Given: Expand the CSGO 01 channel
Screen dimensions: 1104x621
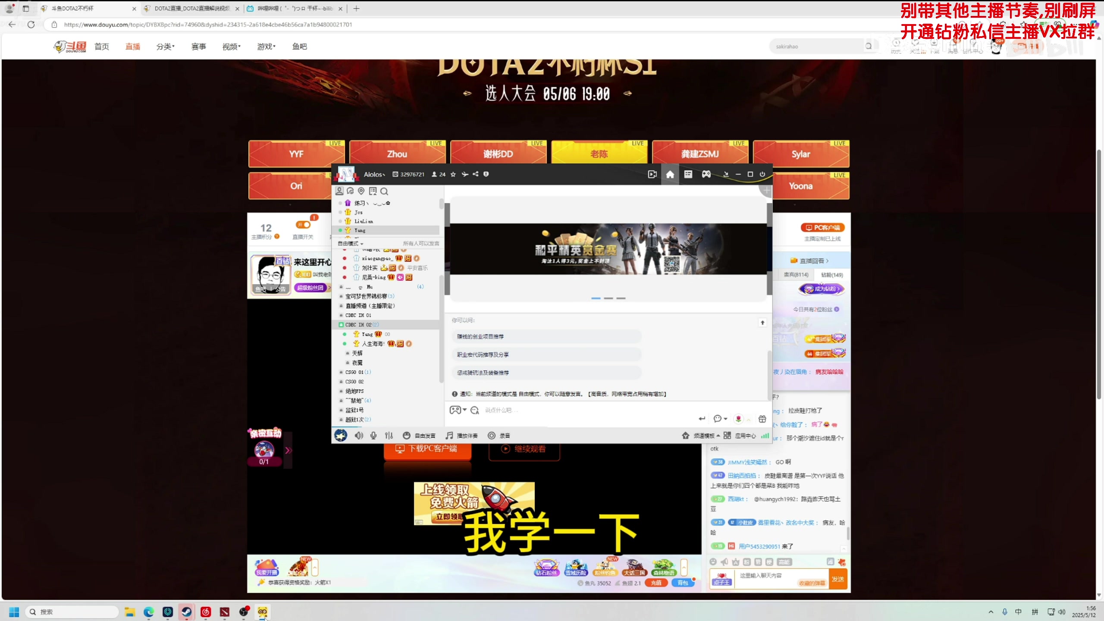Looking at the screenshot, I should 358,372.
